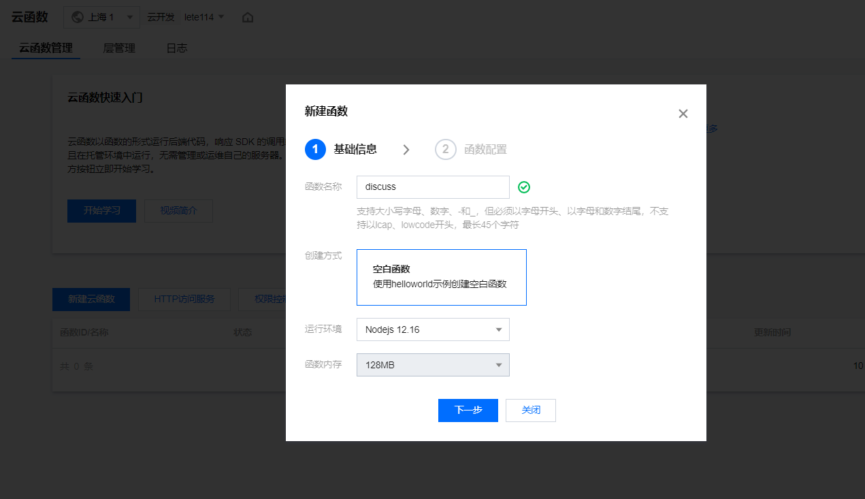Switch to the 日志 tab
Image resolution: width=865 pixels, height=499 pixels.
tap(176, 48)
